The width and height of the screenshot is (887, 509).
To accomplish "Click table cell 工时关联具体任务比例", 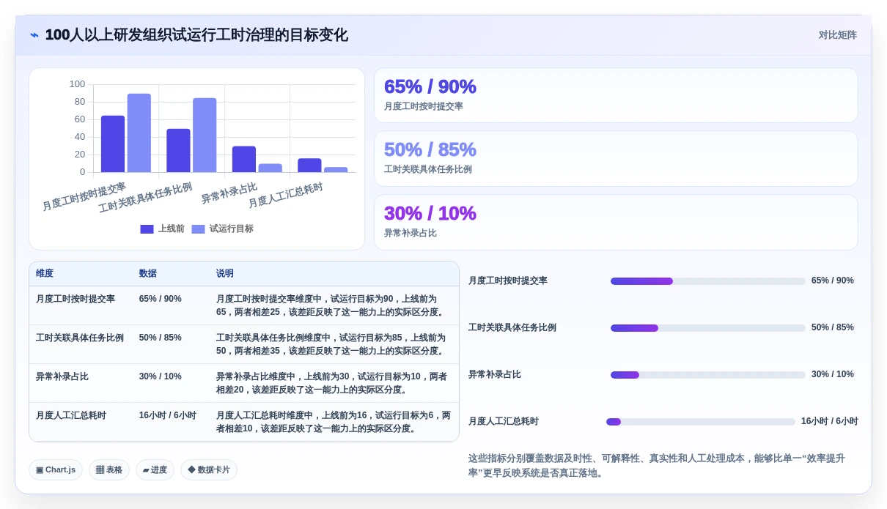I will pos(80,338).
